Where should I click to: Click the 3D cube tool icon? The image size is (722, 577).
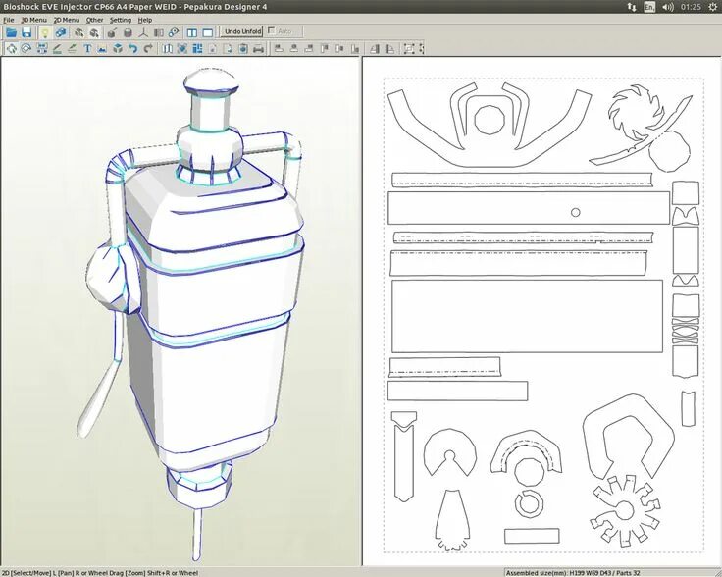[118, 48]
